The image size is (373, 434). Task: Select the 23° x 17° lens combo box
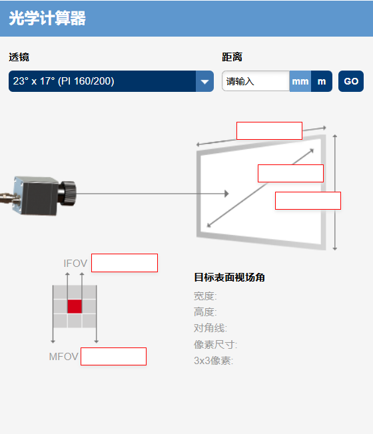pyautogui.click(x=111, y=81)
